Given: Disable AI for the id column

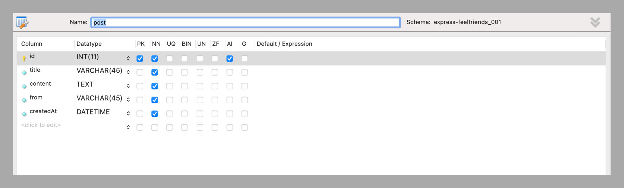Looking at the screenshot, I should point(230,59).
